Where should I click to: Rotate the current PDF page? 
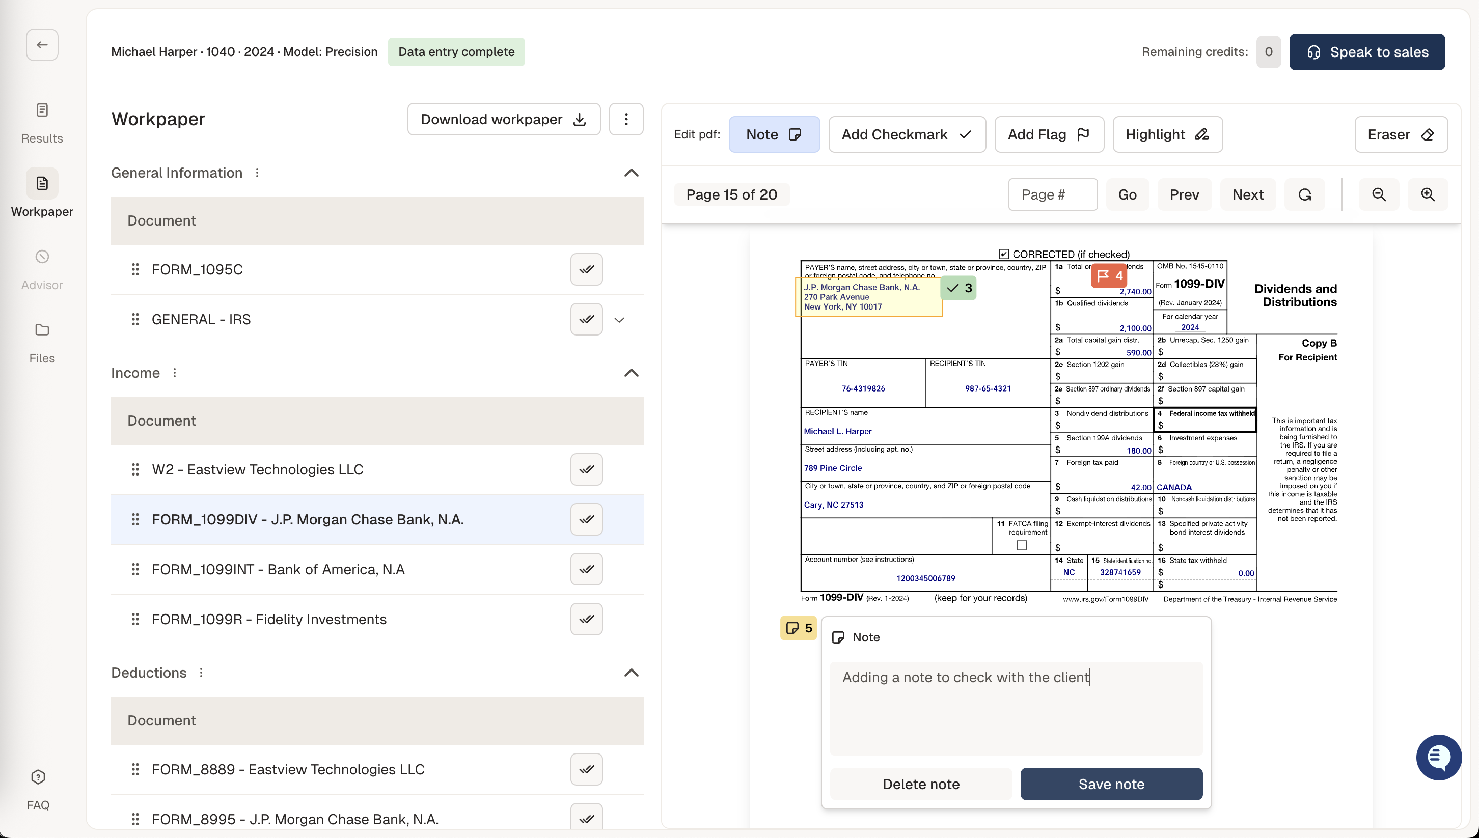pos(1304,194)
